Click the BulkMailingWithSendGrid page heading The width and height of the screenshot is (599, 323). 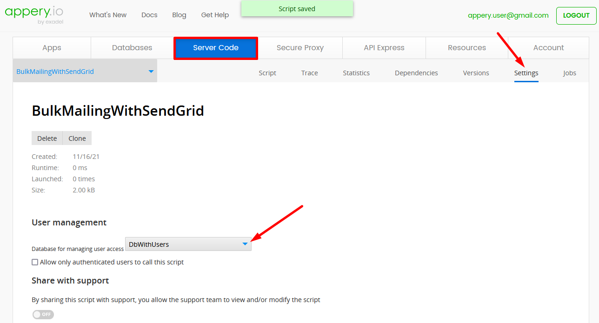[118, 111]
